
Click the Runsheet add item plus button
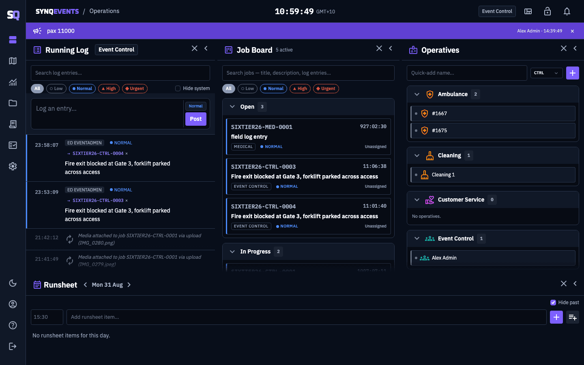point(556,317)
